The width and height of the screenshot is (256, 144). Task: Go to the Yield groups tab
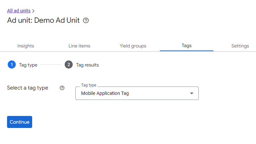[133, 46]
